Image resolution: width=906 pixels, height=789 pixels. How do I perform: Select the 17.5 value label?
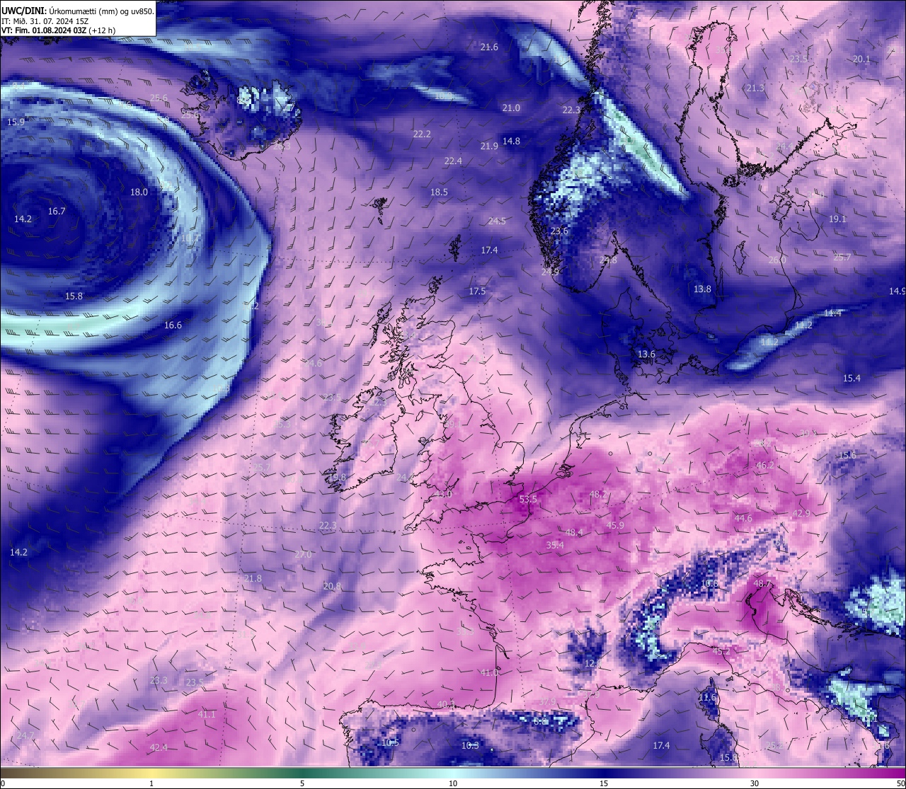[477, 292]
